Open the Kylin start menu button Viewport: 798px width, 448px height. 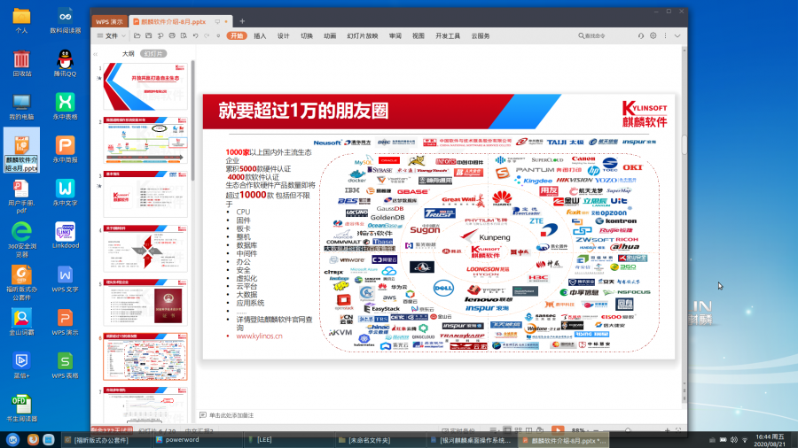click(12, 439)
